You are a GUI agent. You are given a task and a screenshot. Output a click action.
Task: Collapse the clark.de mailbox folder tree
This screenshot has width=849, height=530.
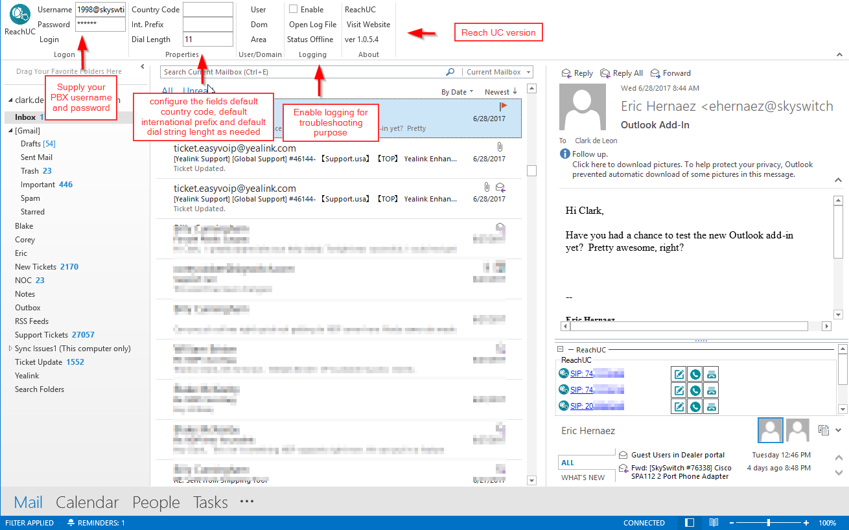pos(10,100)
